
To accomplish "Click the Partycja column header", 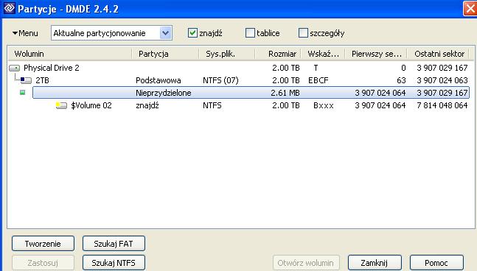I will 165,54.
